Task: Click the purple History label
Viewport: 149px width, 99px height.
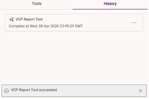Action: pyautogui.click(x=110, y=4)
